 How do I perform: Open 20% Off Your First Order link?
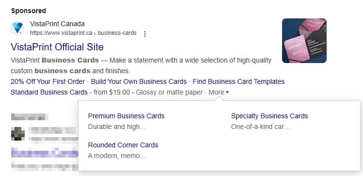coord(48,81)
